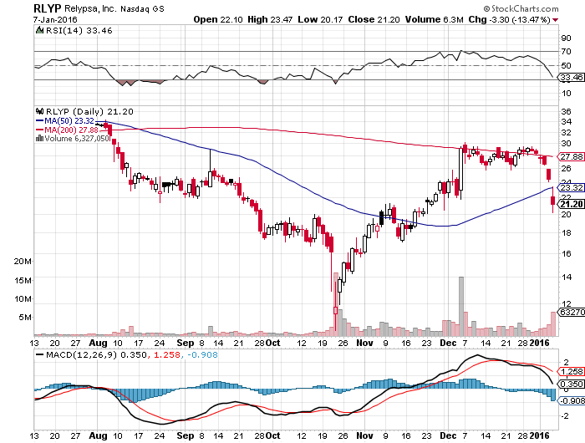Click the 'Oct' label on the price chart axis

[273, 343]
